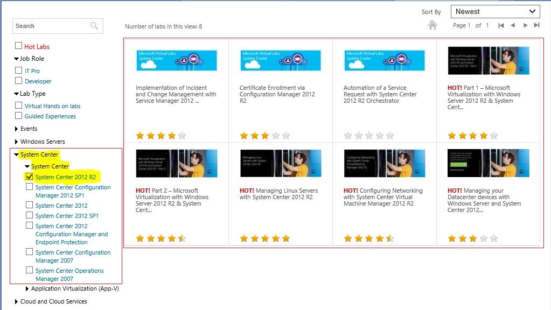Viewport: 551px width, 310px height.
Task: Tick the System Center 2012 checkbox
Action: [x=30, y=205]
